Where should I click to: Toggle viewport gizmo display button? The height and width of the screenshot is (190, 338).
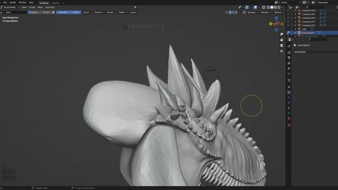pyautogui.click(x=247, y=7)
